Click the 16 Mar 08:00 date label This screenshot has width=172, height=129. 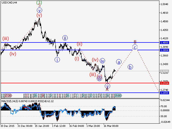[x=111, y=126]
